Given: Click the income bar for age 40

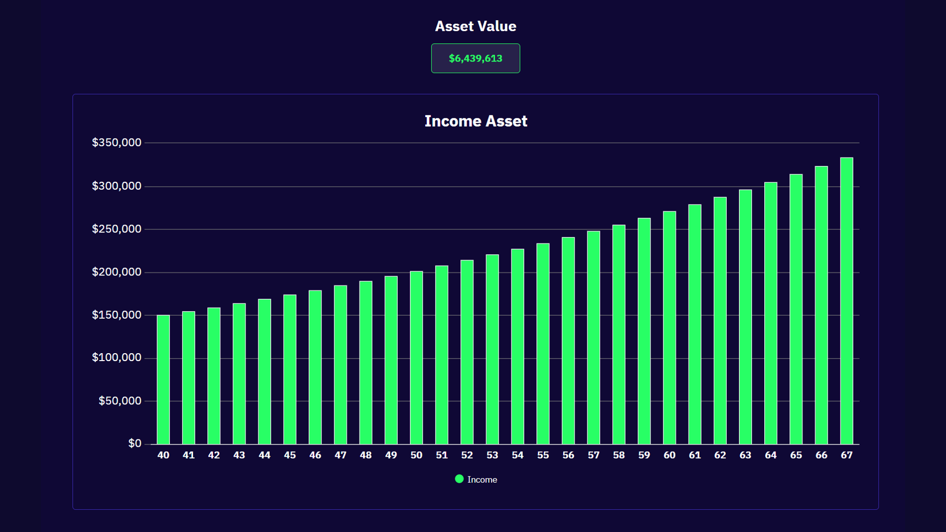Looking at the screenshot, I should coord(163,379).
